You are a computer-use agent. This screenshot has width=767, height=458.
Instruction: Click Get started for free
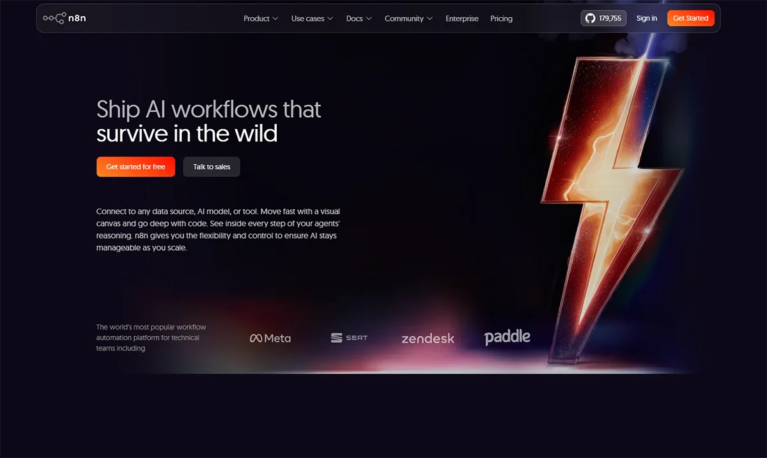136,167
